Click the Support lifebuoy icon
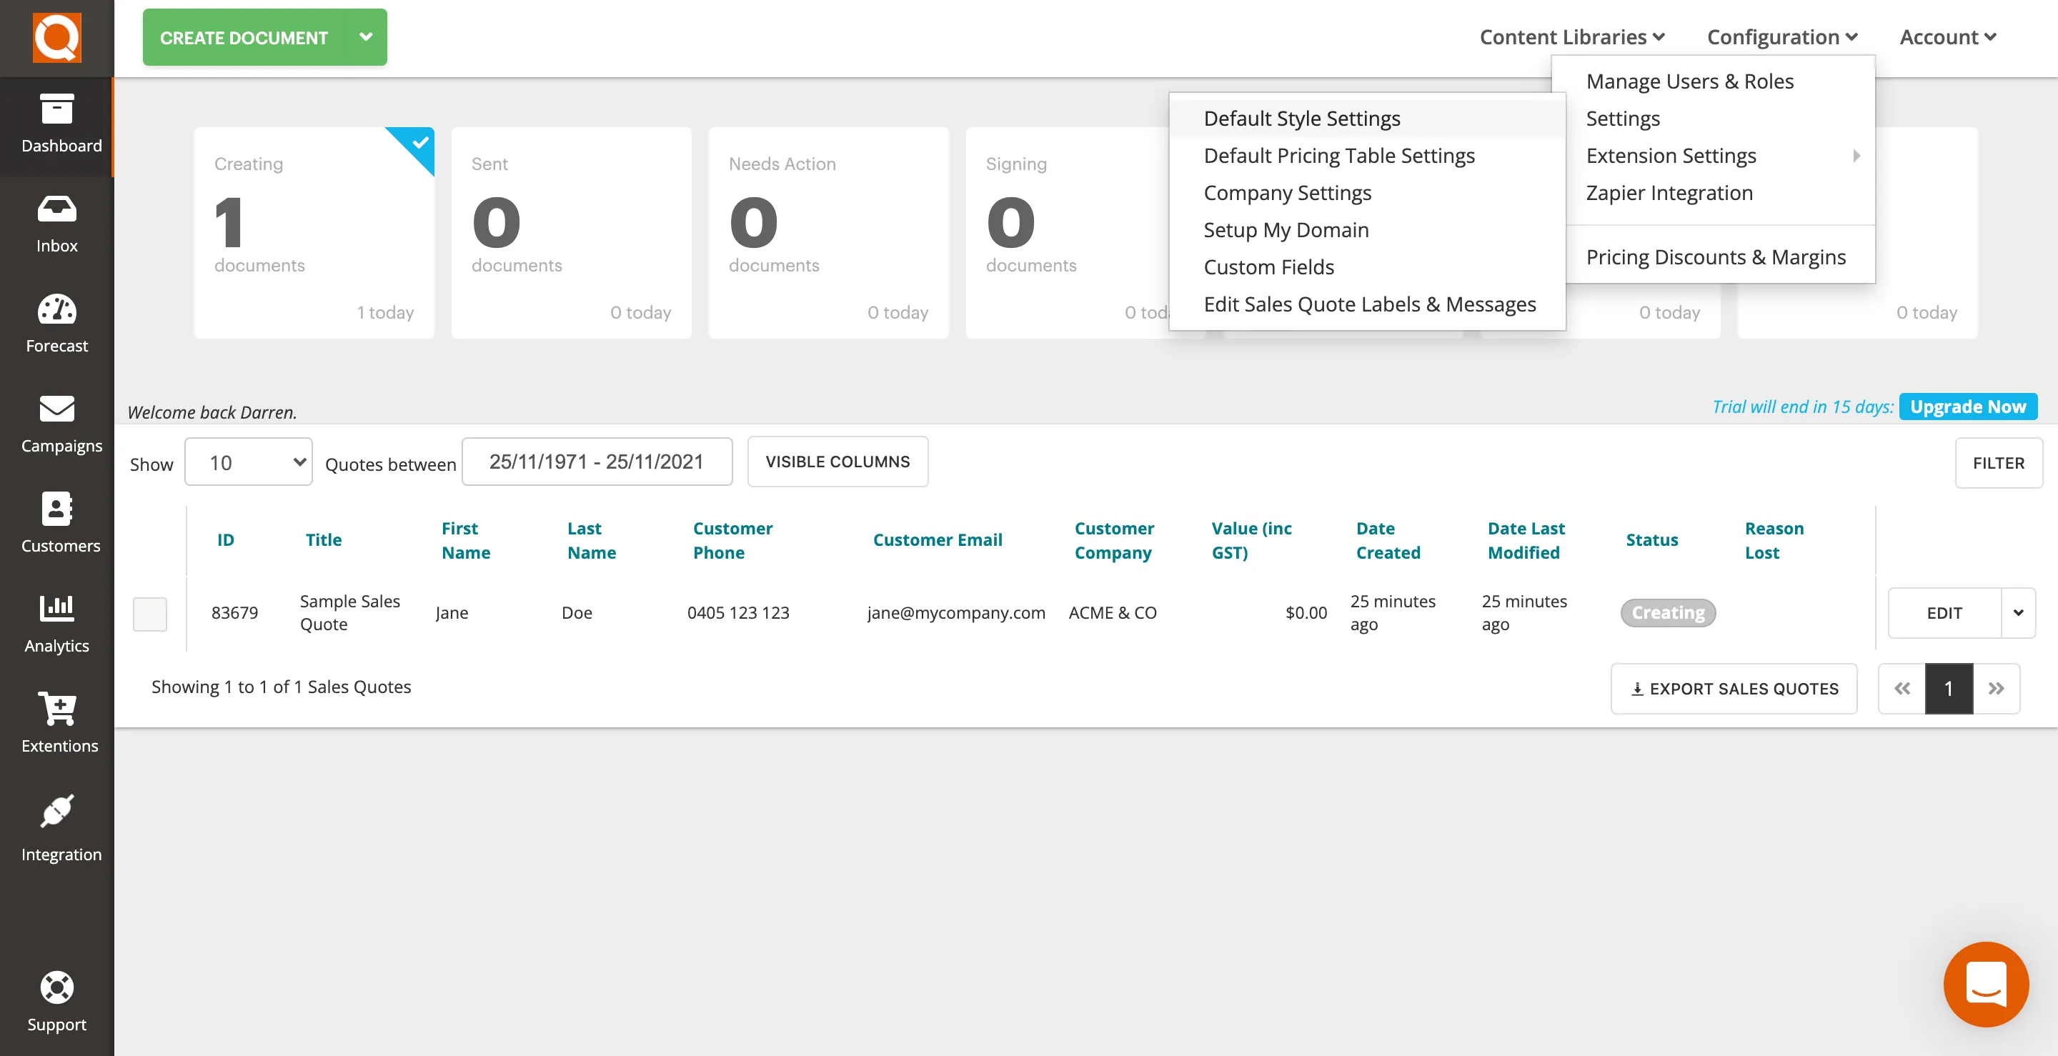Image resolution: width=2058 pixels, height=1056 pixels. coord(56,989)
